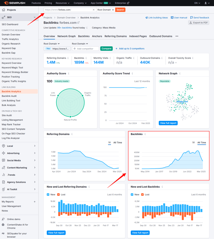Screen dimensions: 214x239
Task: Open Resources menu dropdown
Action: (x=62, y=3)
